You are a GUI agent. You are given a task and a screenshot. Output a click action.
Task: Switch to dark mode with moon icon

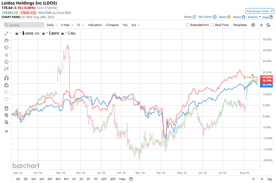tap(268, 25)
